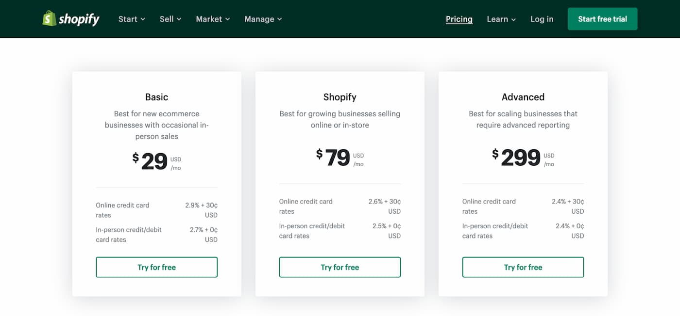Try the Basic plan for free
Image resolution: width=680 pixels, height=316 pixels.
click(x=156, y=267)
